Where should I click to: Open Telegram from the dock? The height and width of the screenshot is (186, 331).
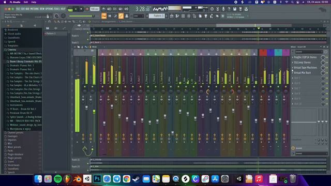click(x=117, y=179)
